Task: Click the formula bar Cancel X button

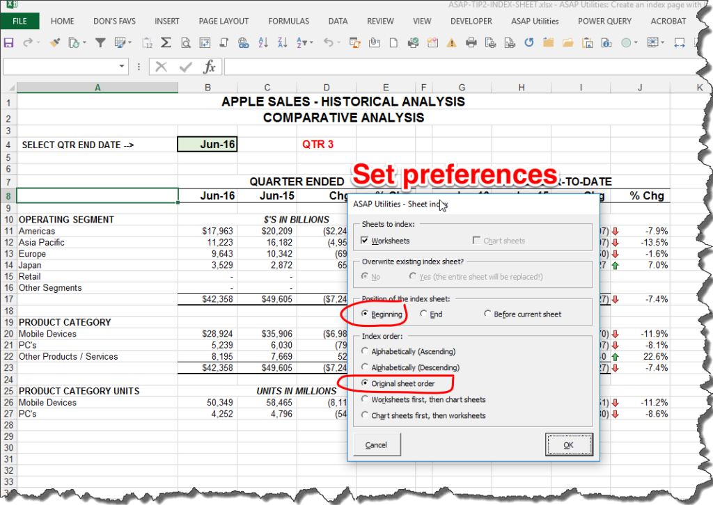Action: [x=161, y=67]
